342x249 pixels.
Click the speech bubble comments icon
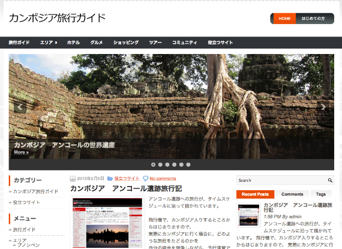(x=145, y=179)
